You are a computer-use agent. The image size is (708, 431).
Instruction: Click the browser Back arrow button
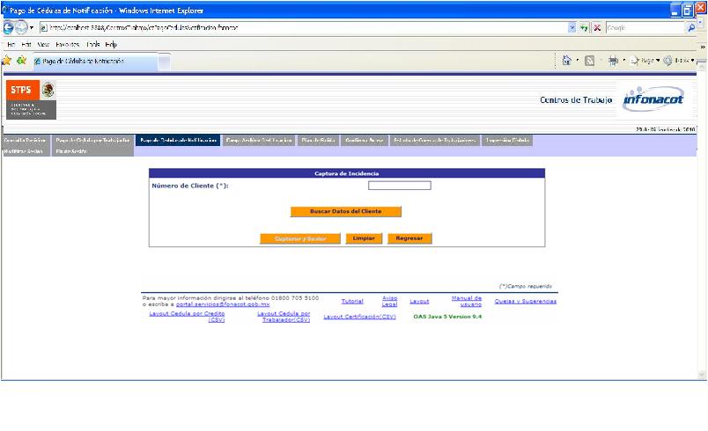(10, 27)
